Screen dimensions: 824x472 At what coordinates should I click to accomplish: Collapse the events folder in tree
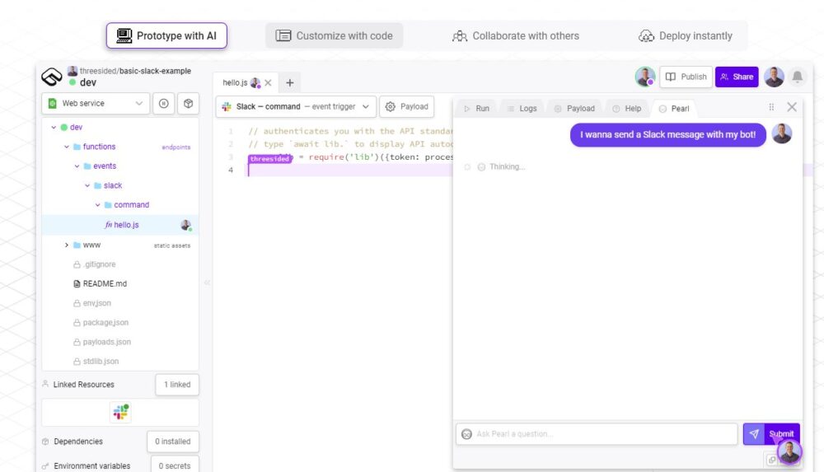click(77, 166)
